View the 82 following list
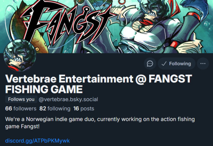Screen dimensions: 213x146 tap(55, 109)
